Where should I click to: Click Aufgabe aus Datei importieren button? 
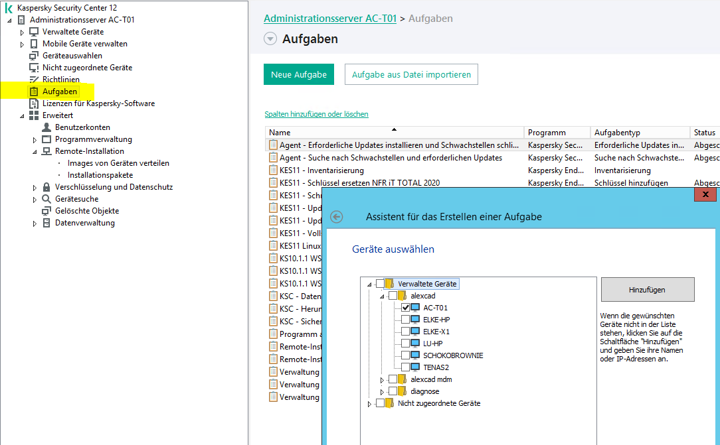pyautogui.click(x=411, y=74)
